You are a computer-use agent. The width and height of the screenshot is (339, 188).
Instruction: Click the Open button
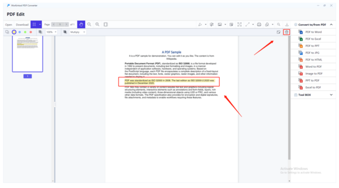[9, 25]
